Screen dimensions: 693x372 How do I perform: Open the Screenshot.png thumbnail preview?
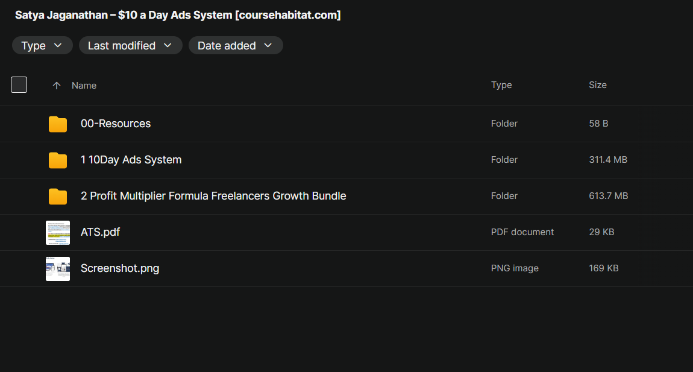tap(58, 268)
